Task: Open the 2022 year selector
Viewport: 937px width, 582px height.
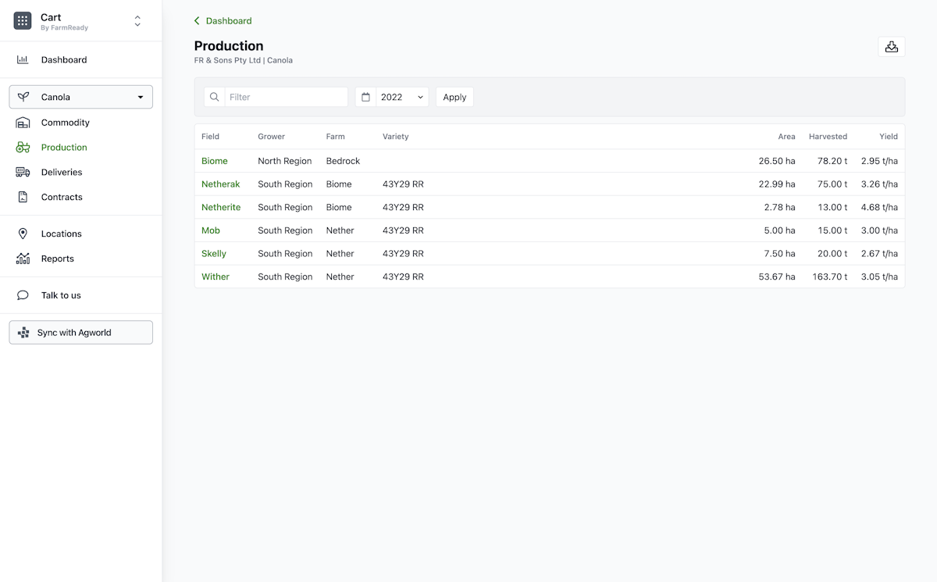Action: tap(402, 97)
